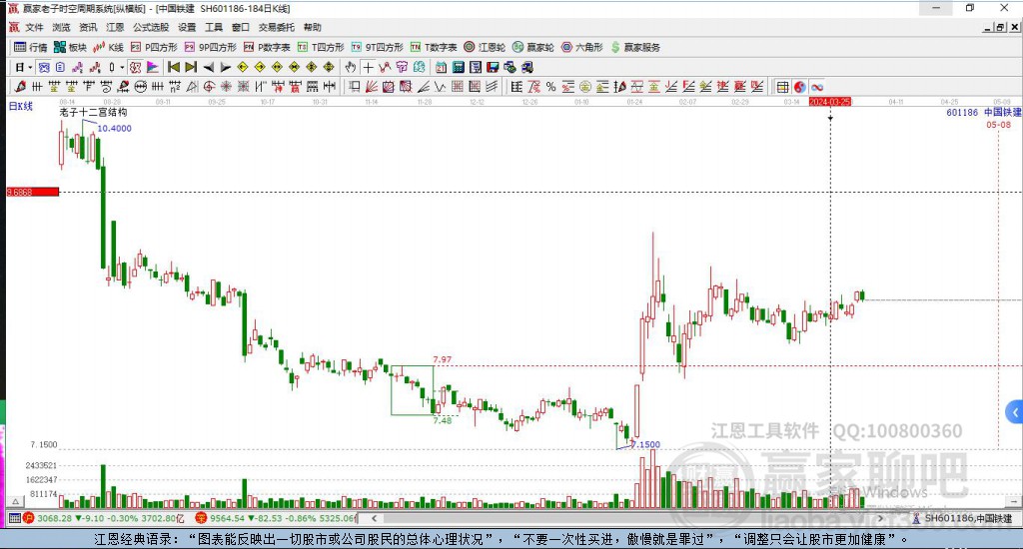The width and height of the screenshot is (1023, 549).
Task: Click the Shenzhen index 9564.54 status entry
Action: [x=276, y=518]
